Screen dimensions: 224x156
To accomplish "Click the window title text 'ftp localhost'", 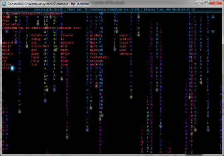I will tap(80, 4).
